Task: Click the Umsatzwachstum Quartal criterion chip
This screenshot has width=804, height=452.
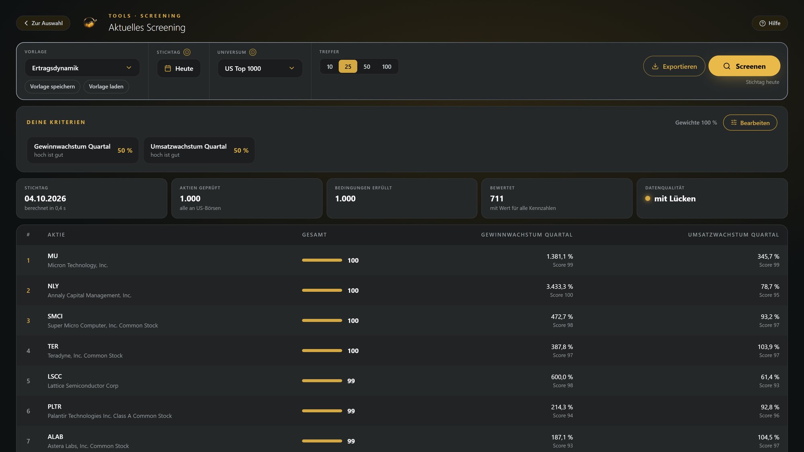Action: 199,150
